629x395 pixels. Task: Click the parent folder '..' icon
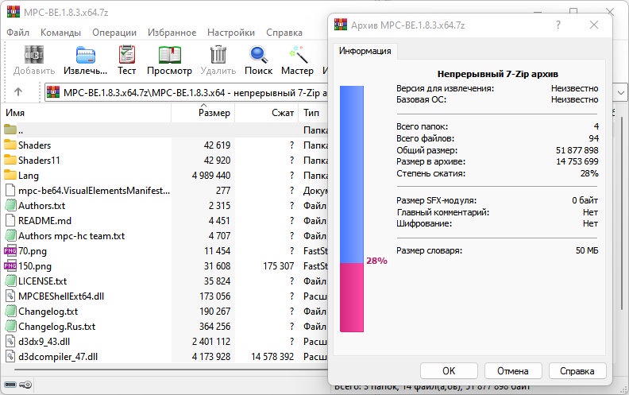click(10, 130)
